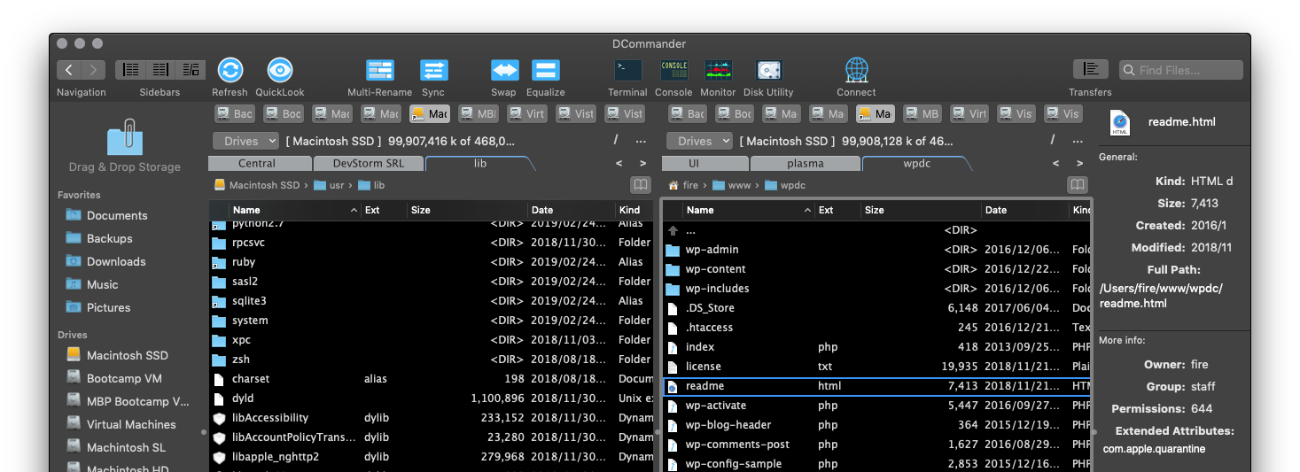The image size is (1300, 472).
Task: Open the Monitor toolbar icon
Action: click(718, 70)
